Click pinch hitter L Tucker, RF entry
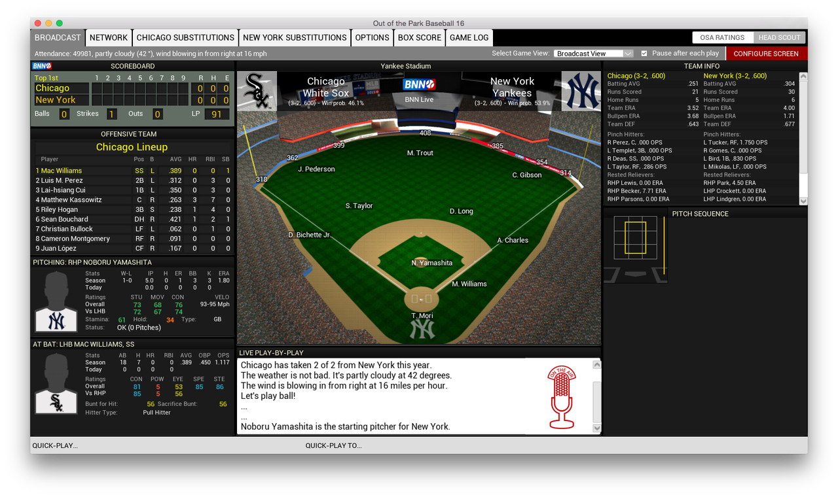Screen dimensions: 838x497 (736, 143)
